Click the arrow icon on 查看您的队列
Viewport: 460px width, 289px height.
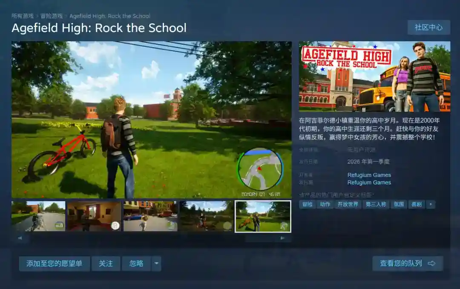click(431, 263)
